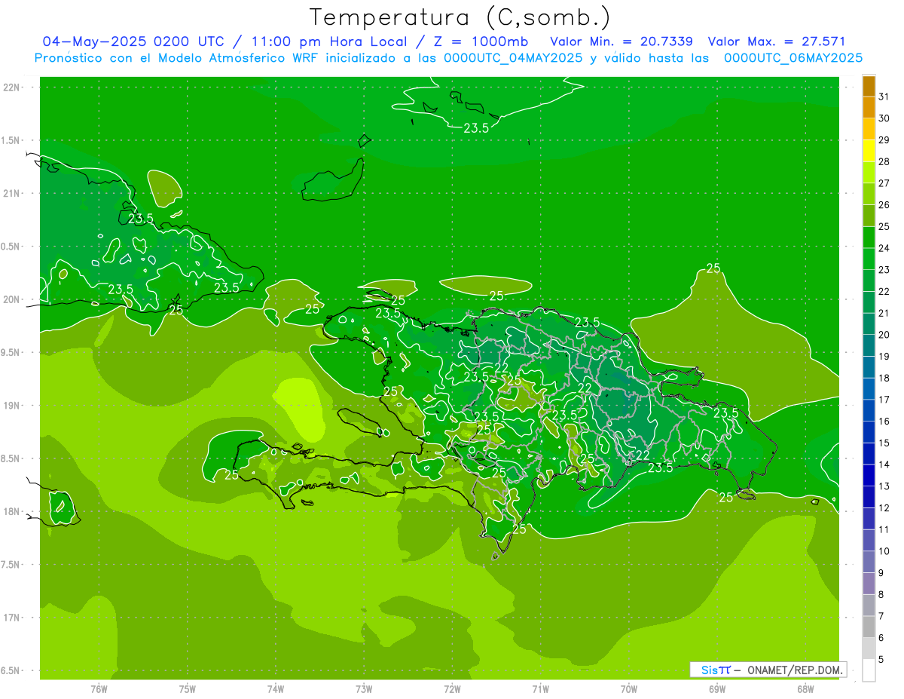
Task: Click 'Valor Min. = 20.7339' value
Action: [x=621, y=41]
